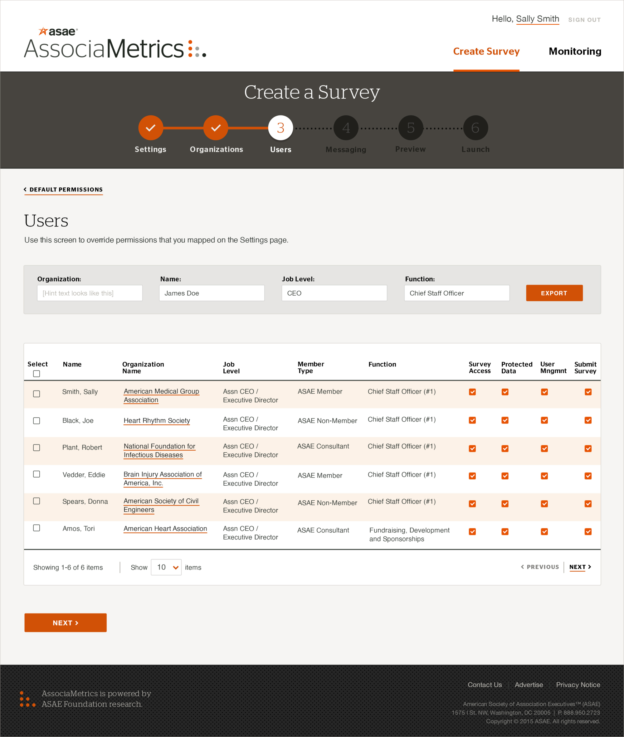Viewport: 624px width, 737px height.
Task: Open Advertise footer link
Action: 529,685
